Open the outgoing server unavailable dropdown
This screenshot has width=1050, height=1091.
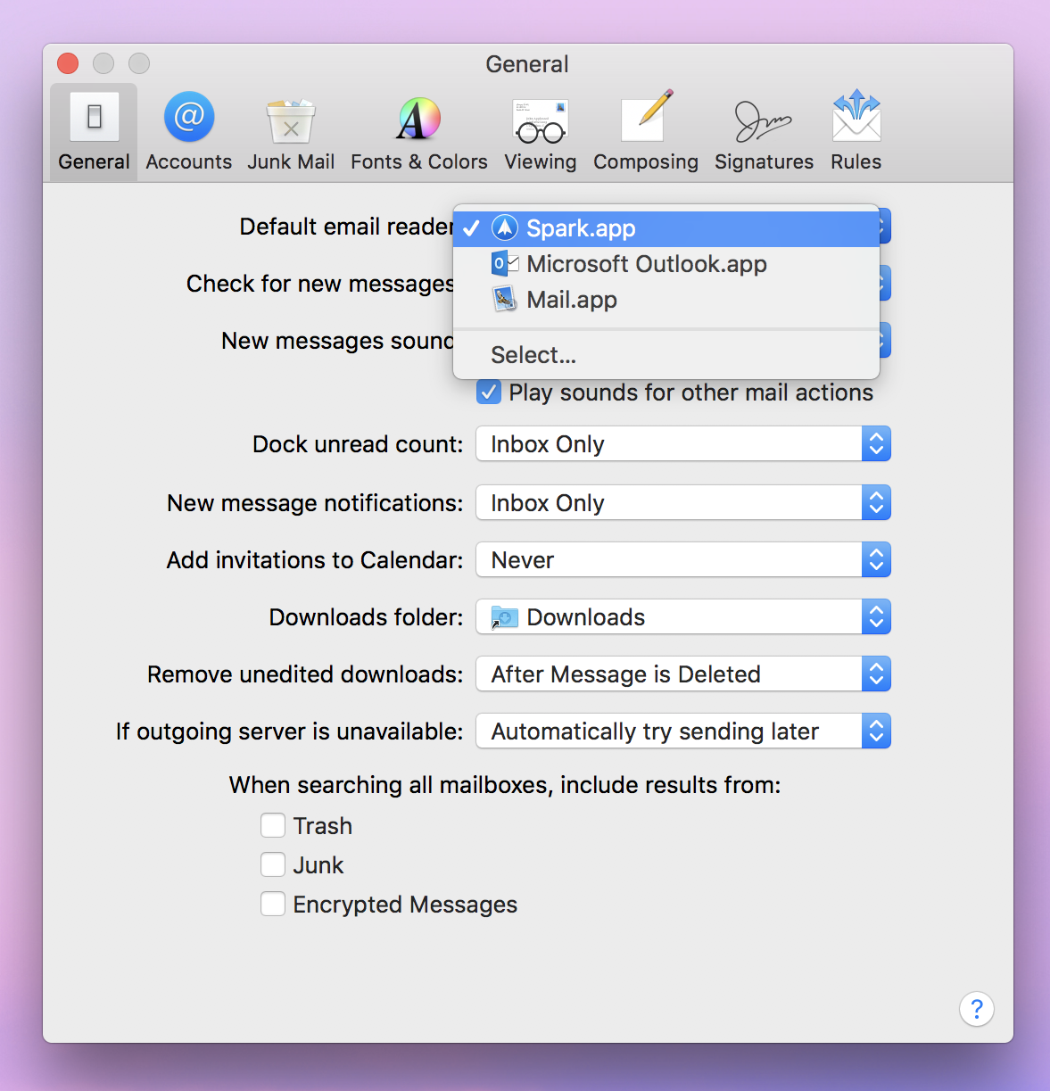[x=683, y=731]
